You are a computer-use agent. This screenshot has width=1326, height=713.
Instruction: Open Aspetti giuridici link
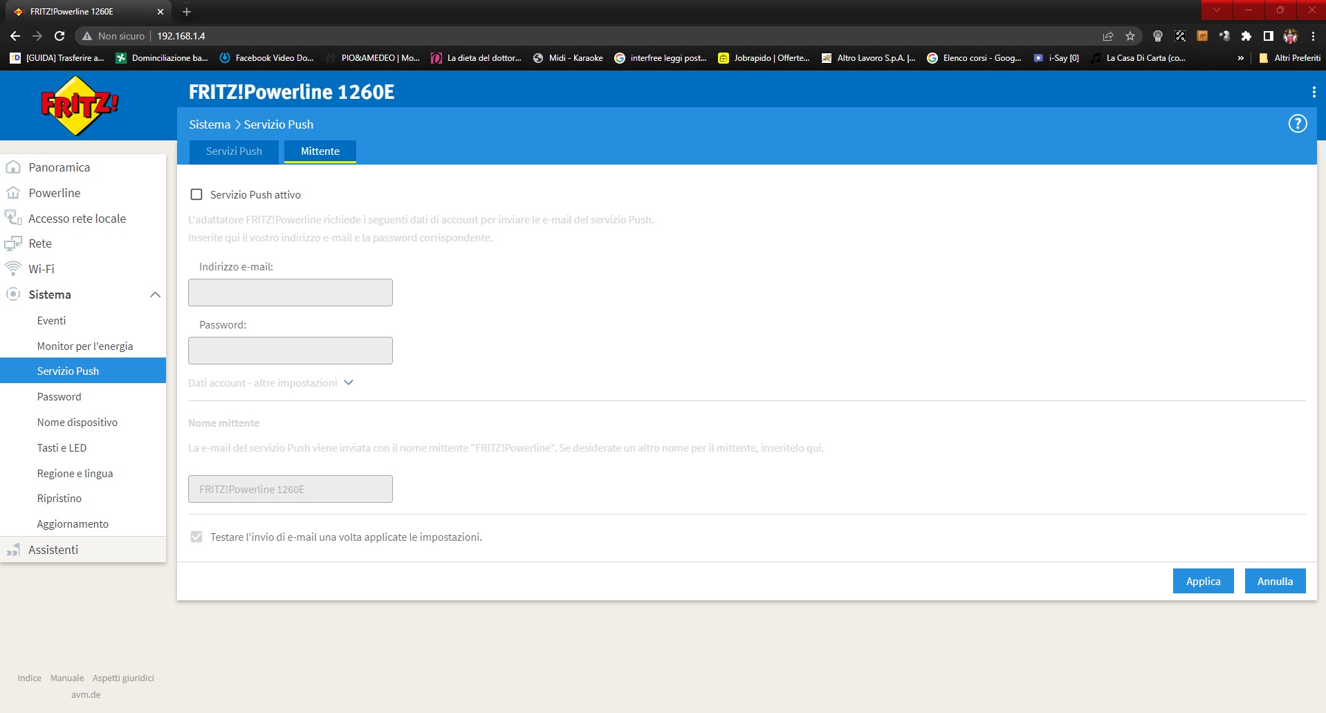coord(123,678)
